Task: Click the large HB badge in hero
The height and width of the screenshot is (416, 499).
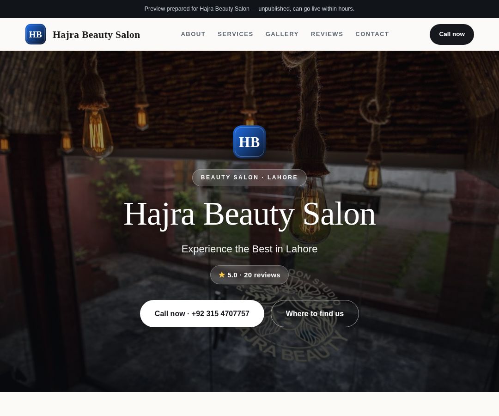Action: (x=249, y=142)
